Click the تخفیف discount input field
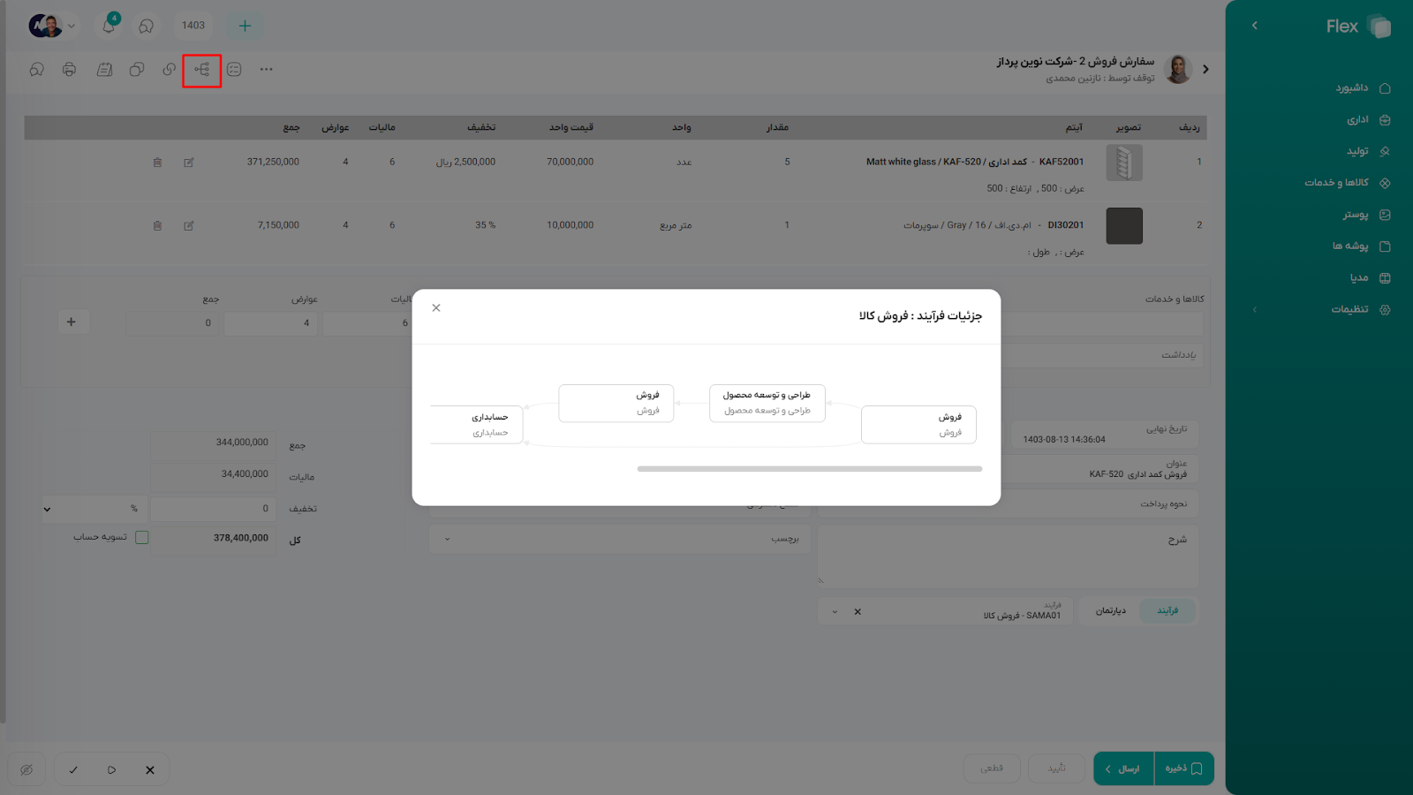Image resolution: width=1413 pixels, height=795 pixels. pyautogui.click(x=213, y=509)
